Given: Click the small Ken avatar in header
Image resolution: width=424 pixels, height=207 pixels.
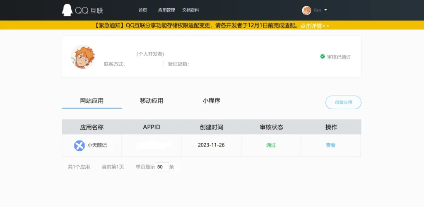Looking at the screenshot, I should 306,10.
